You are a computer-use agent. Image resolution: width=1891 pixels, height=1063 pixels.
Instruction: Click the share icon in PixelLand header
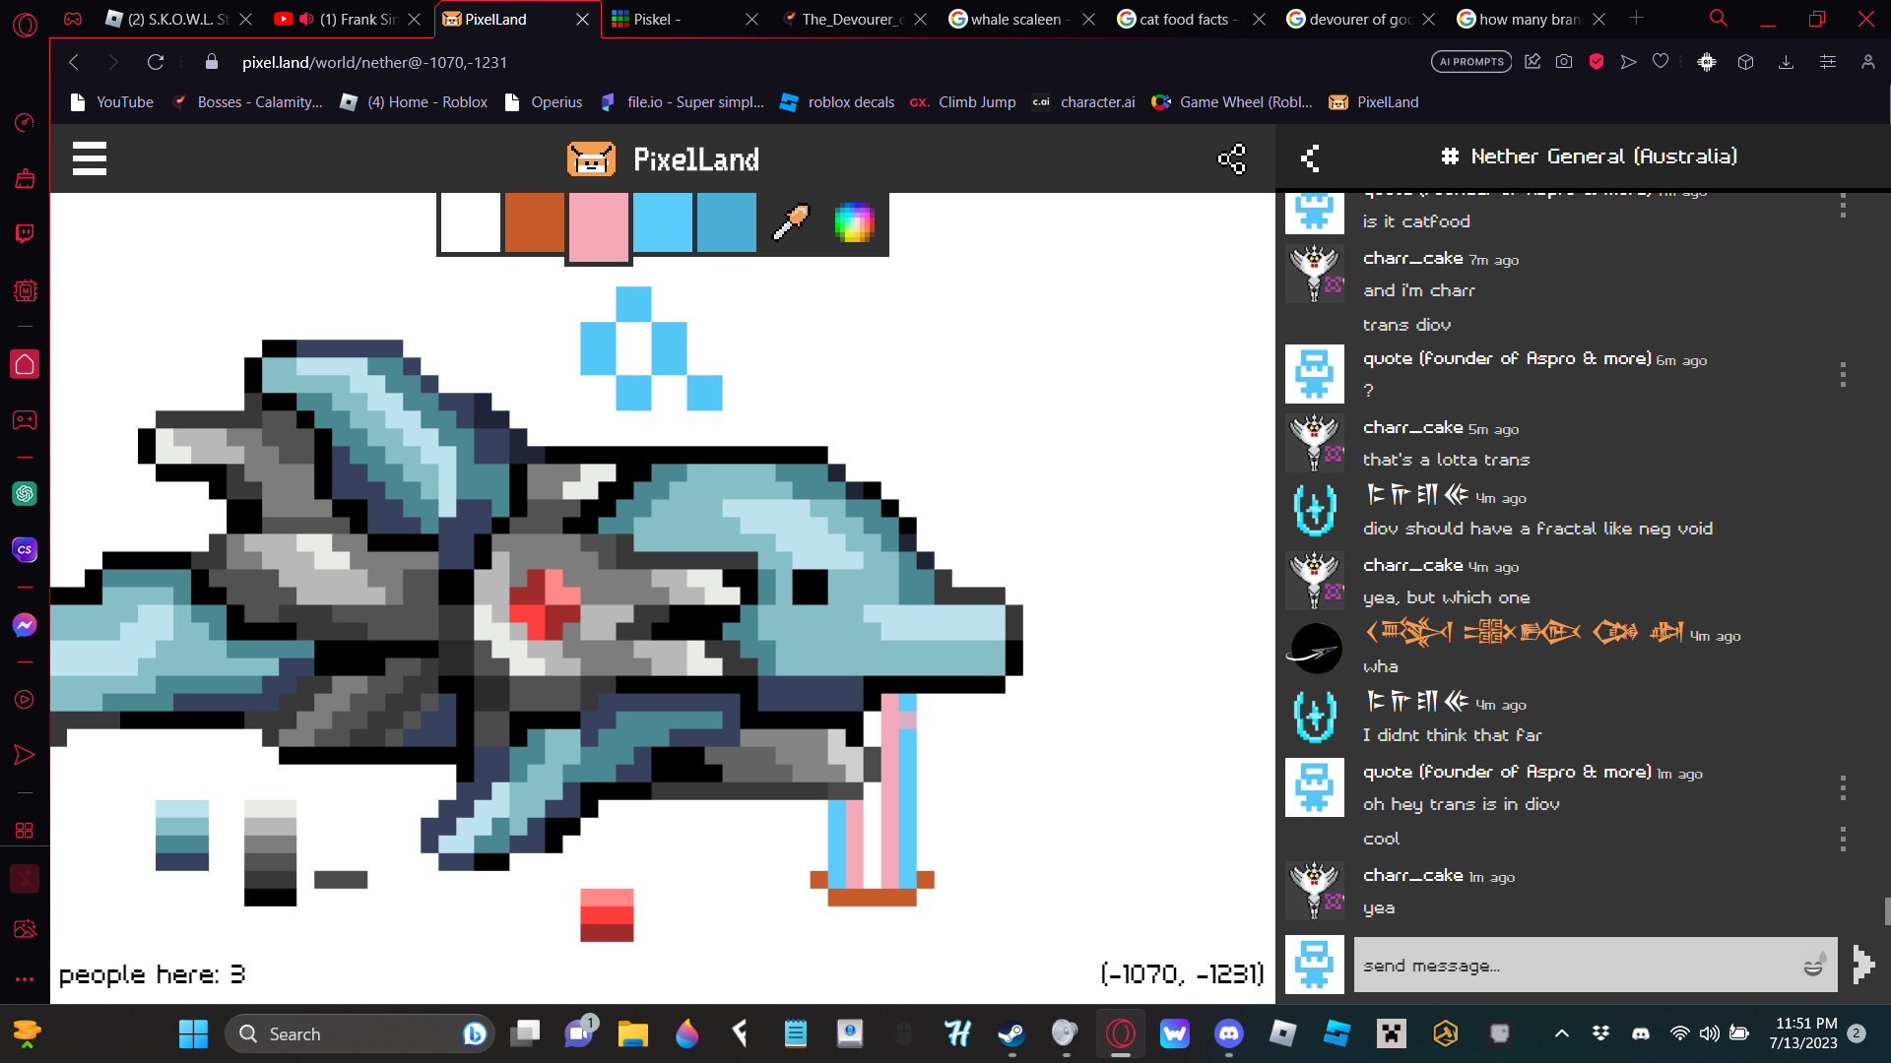pyautogui.click(x=1231, y=158)
